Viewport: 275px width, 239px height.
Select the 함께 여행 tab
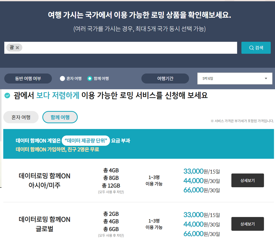point(60,117)
